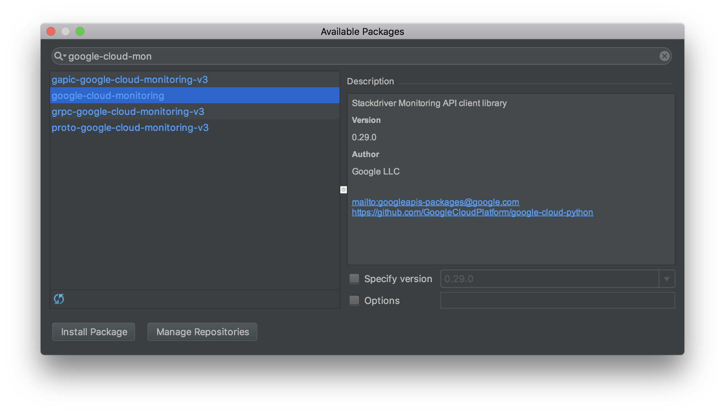Click the 0.29.0 version combo box
Viewport: 725px width, 413px height.
click(549, 279)
